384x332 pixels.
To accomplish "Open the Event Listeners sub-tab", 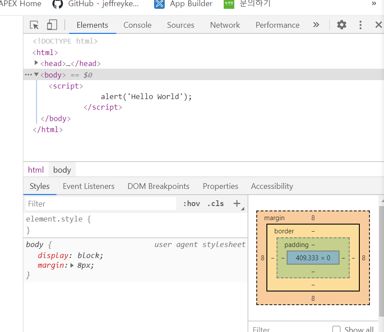I will (x=89, y=186).
